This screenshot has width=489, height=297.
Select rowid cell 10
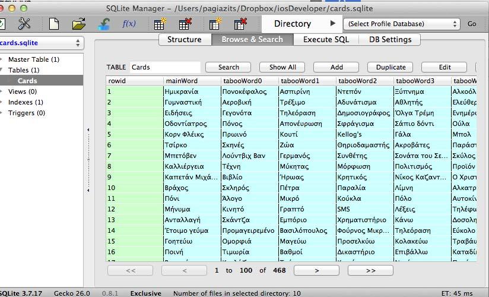click(134, 188)
